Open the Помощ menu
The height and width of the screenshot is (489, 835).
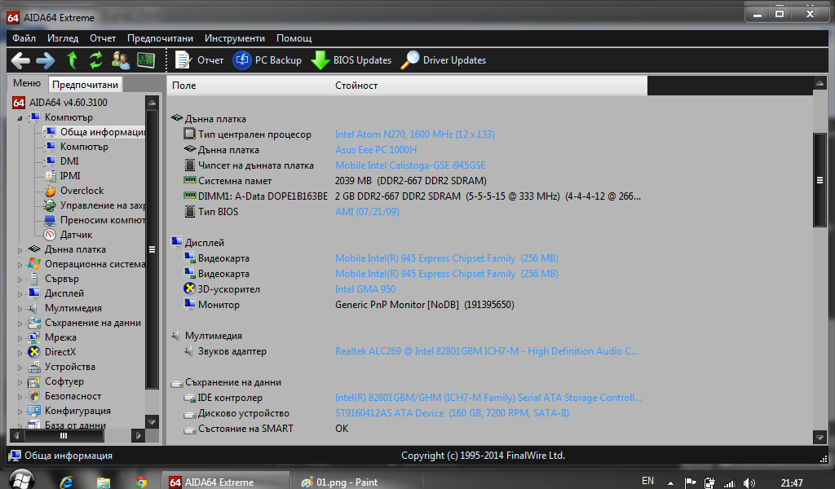[x=294, y=38]
